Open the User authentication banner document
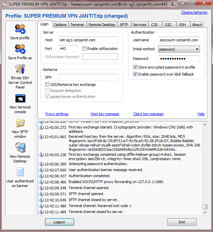 (20, 172)
